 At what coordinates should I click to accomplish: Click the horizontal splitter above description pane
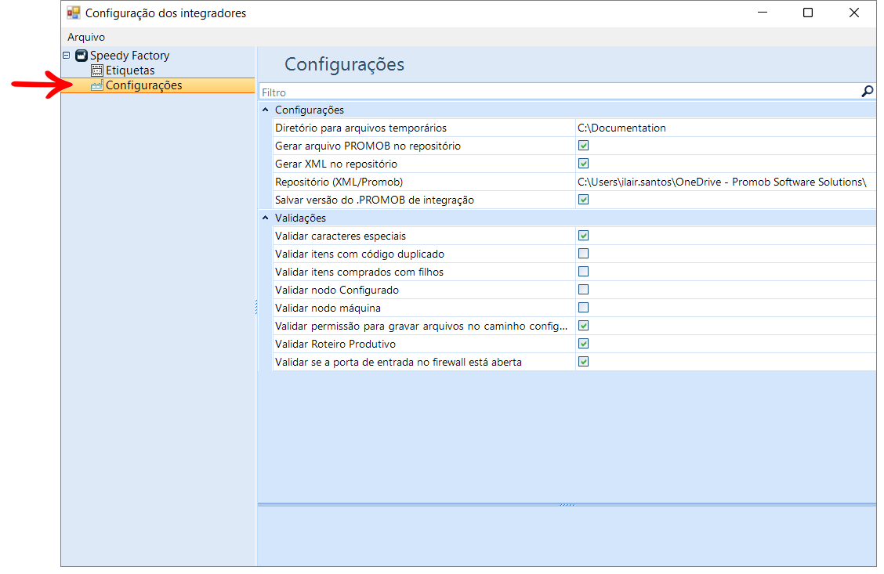[x=567, y=505]
